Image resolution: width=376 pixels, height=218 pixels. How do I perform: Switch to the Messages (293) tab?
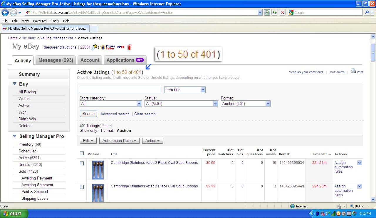point(56,60)
